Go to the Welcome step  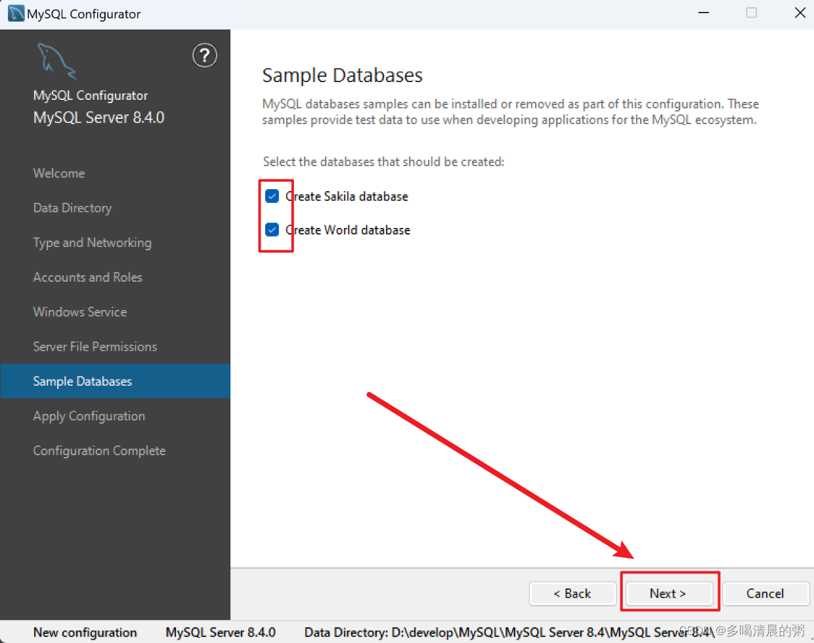coord(59,173)
